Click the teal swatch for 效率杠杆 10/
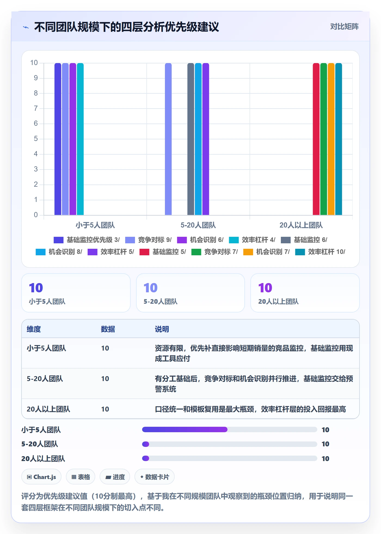The width and height of the screenshot is (381, 534). (x=300, y=252)
